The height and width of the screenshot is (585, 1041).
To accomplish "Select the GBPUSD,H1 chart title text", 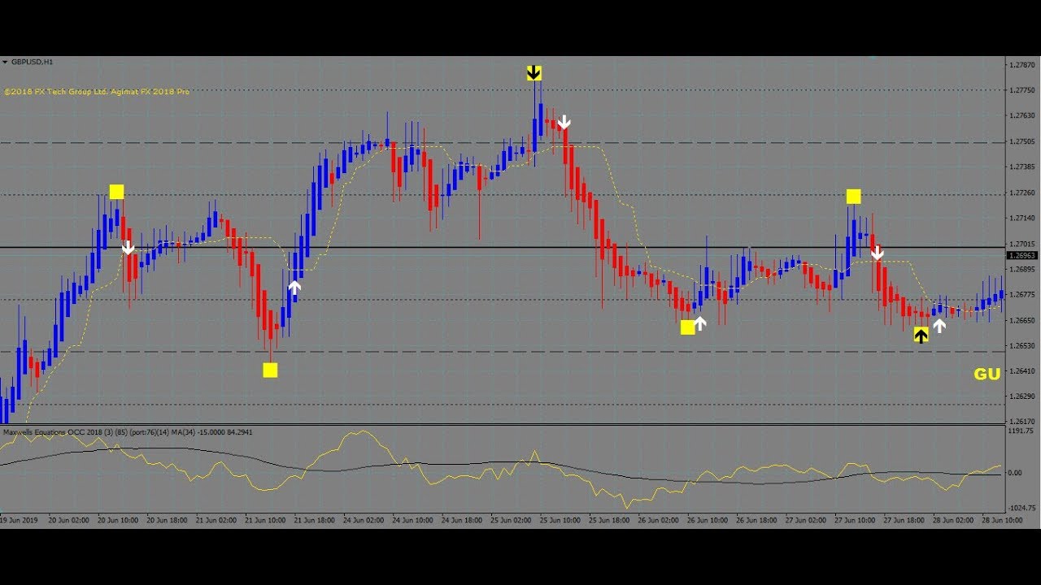I will 33,62.
